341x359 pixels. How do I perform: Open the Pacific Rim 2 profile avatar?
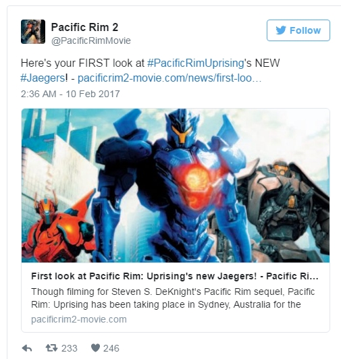[x=33, y=32]
